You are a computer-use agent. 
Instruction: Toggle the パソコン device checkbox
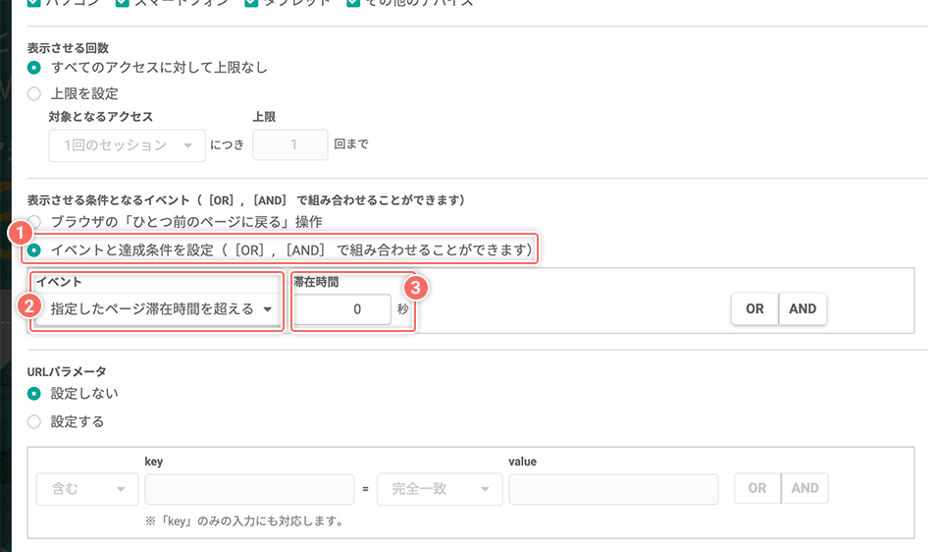point(34,2)
